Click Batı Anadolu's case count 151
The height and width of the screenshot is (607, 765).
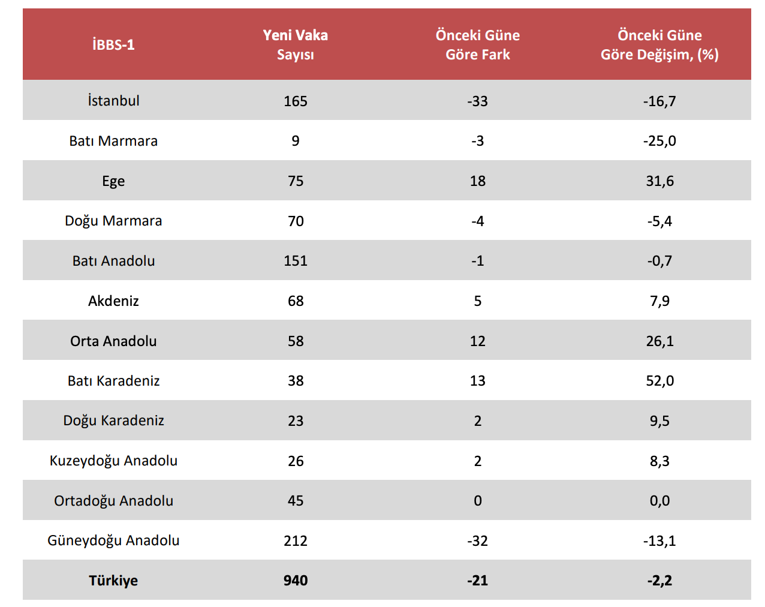coord(296,261)
